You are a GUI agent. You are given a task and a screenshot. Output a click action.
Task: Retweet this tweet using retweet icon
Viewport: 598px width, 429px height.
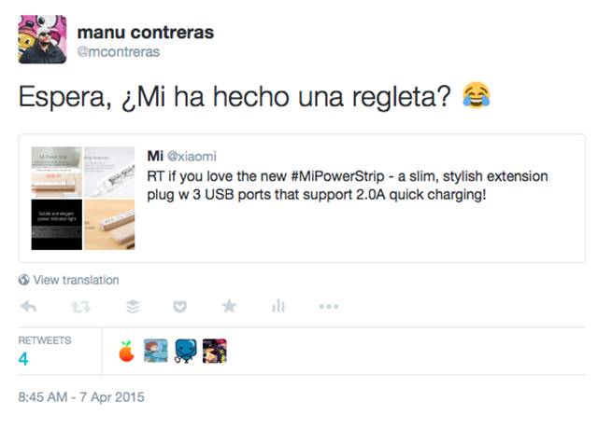pyautogui.click(x=81, y=307)
